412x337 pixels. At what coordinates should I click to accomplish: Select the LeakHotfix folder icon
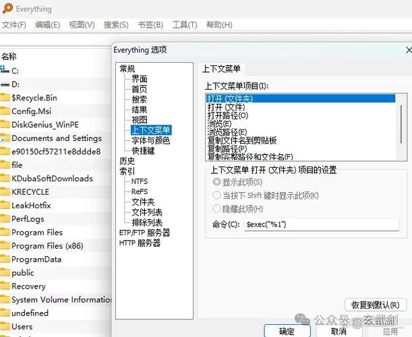[x=5, y=206]
